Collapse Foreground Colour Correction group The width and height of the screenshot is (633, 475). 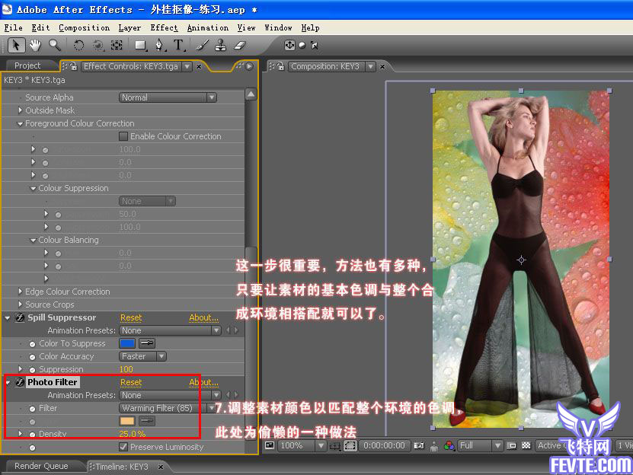tap(20, 123)
